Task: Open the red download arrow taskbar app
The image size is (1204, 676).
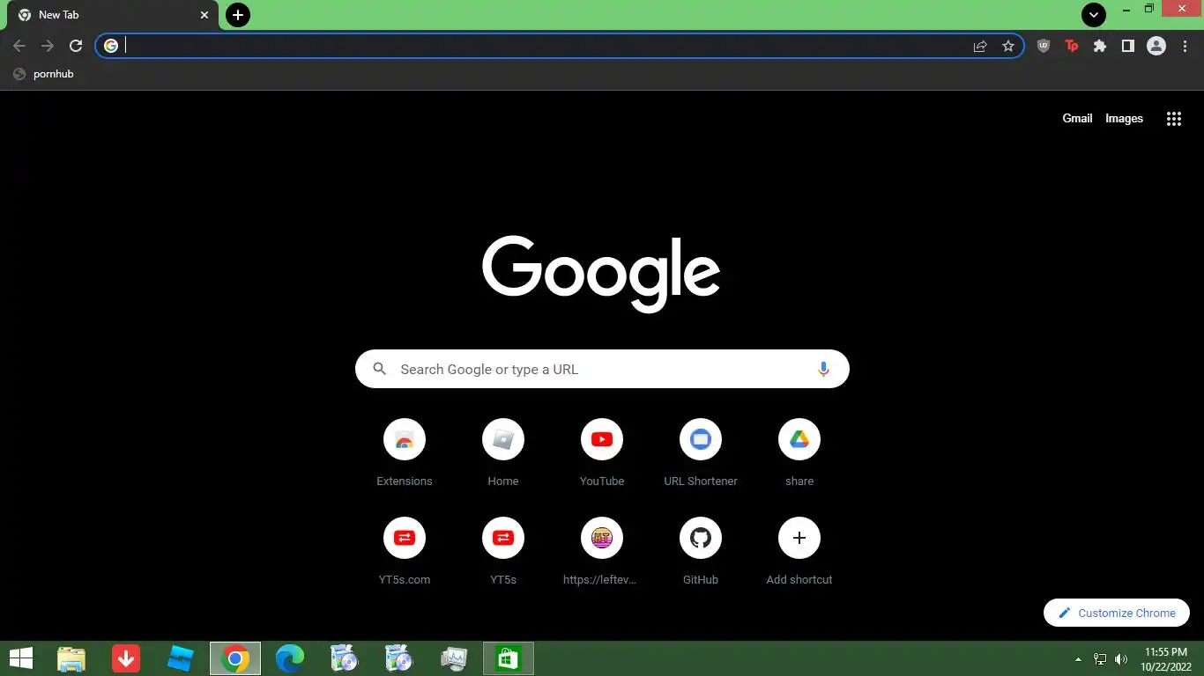Action: [x=126, y=658]
